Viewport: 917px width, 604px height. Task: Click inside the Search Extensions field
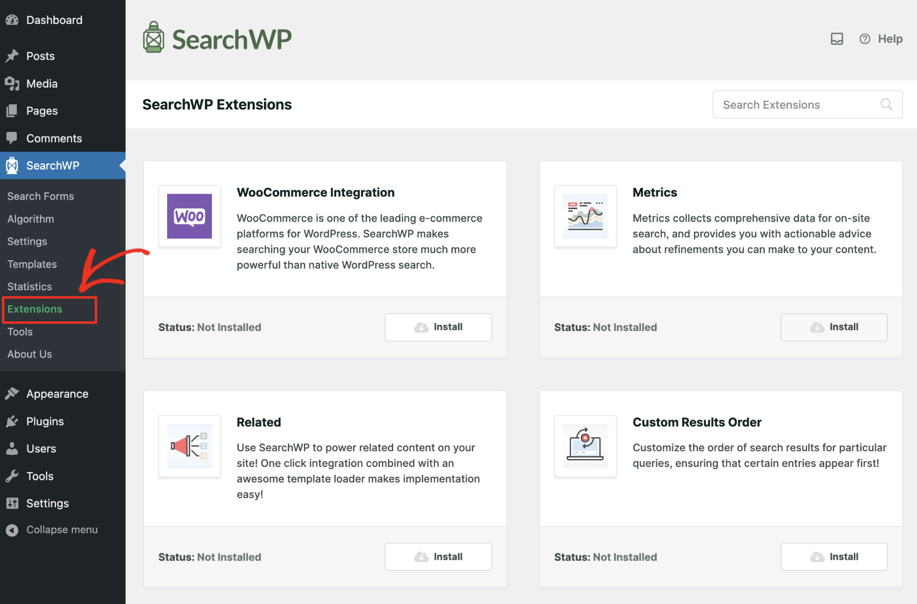(x=807, y=104)
